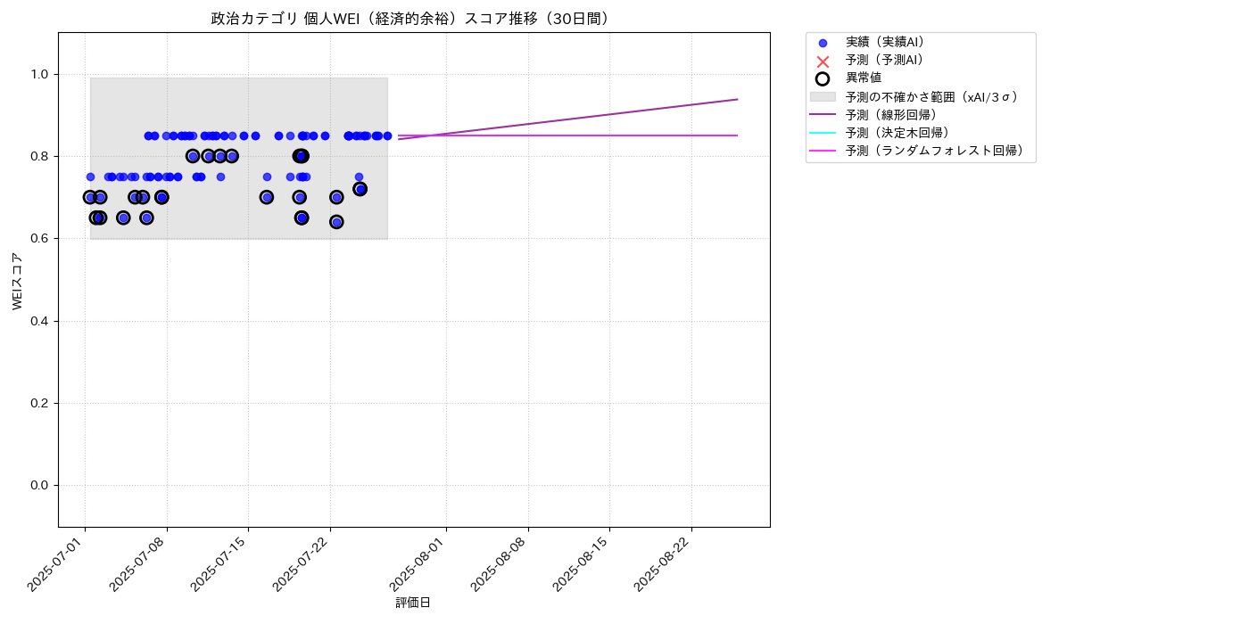The image size is (1249, 624).
Task: Click the red X marker for 予測（予測AI）
Action: [x=823, y=61]
